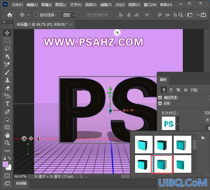This screenshot has width=210, height=190.
Task: Click the Home icon in options bar
Action: (10, 15)
